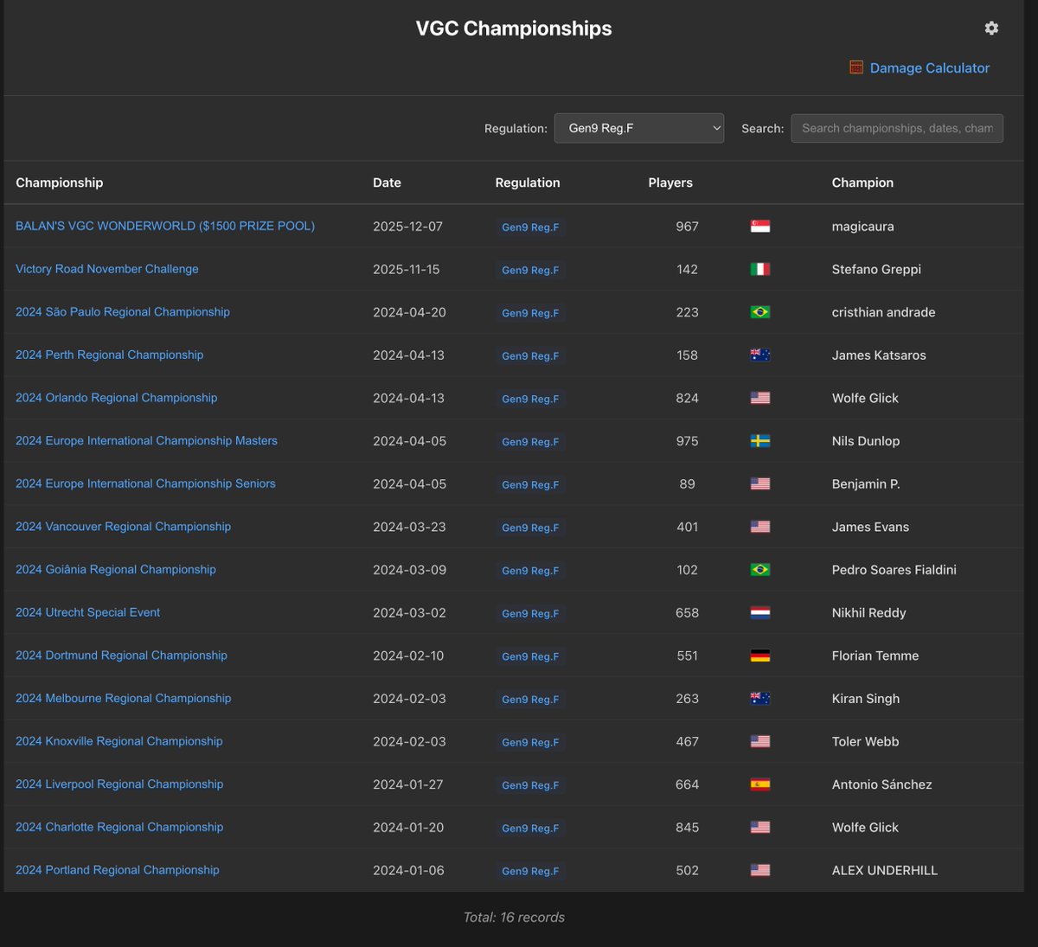The height and width of the screenshot is (947, 1038).
Task: Focus the Search championships input field
Action: click(x=897, y=128)
